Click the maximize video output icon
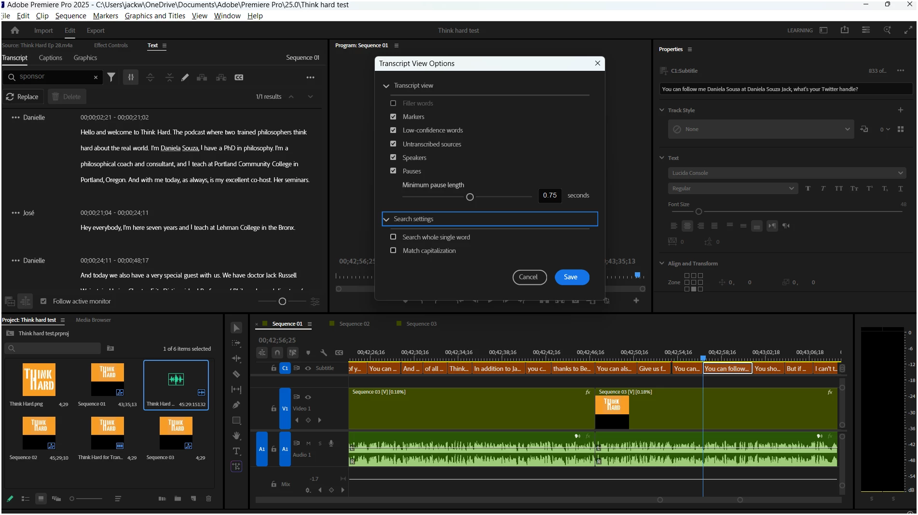This screenshot has width=918, height=515. [908, 30]
